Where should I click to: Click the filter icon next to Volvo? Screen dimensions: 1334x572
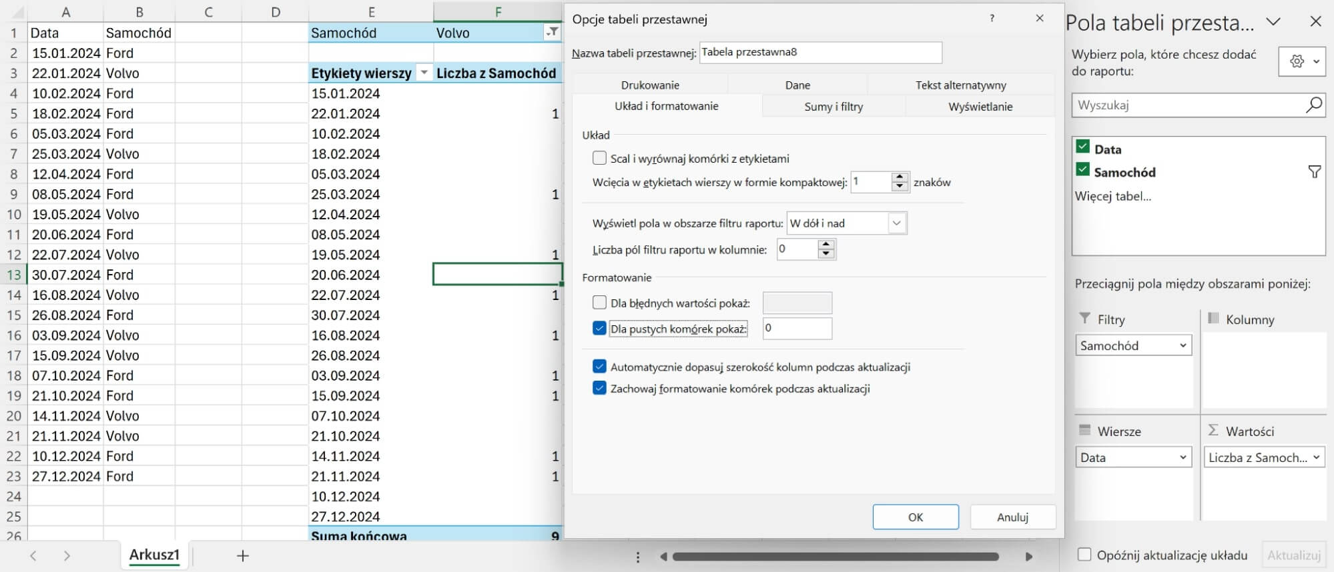pos(552,33)
